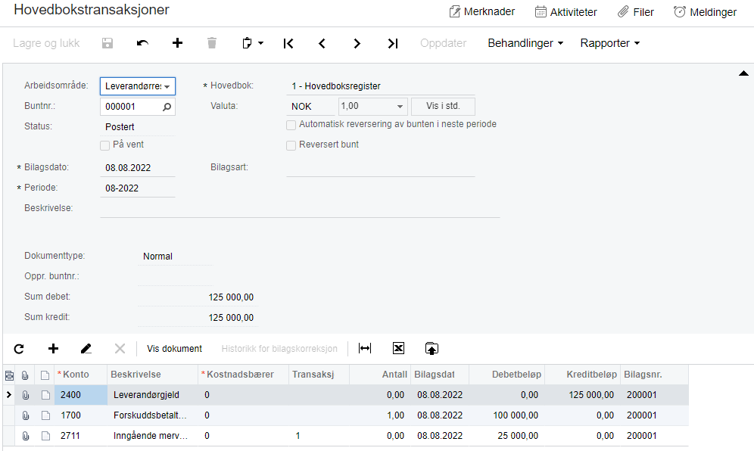Click the fit-columns width icon

(365, 348)
